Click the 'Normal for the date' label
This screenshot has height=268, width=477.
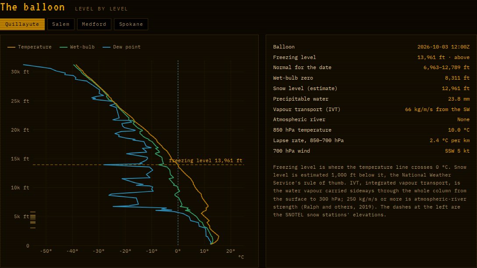[302, 67]
